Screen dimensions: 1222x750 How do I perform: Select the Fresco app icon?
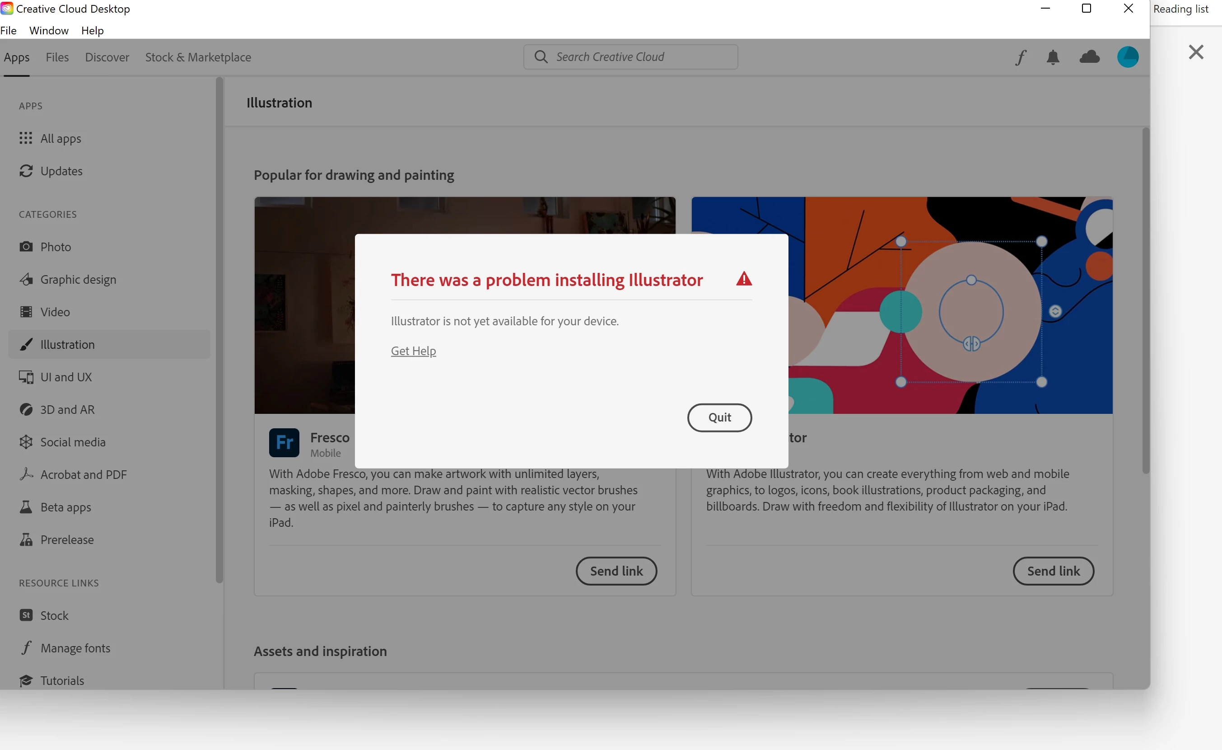[x=284, y=442]
